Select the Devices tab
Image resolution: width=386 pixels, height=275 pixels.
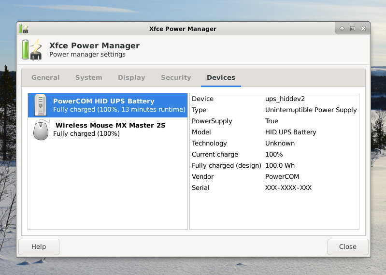click(x=221, y=77)
